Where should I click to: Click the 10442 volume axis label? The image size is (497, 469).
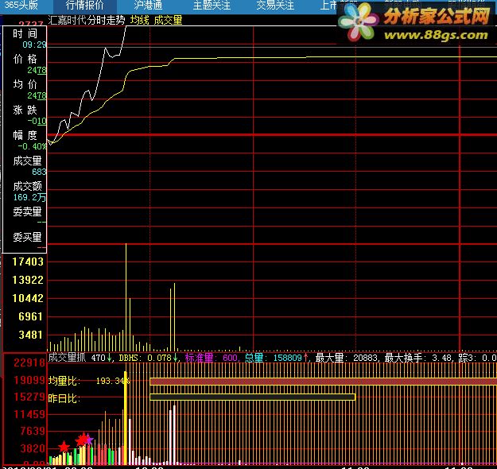pyautogui.click(x=28, y=298)
